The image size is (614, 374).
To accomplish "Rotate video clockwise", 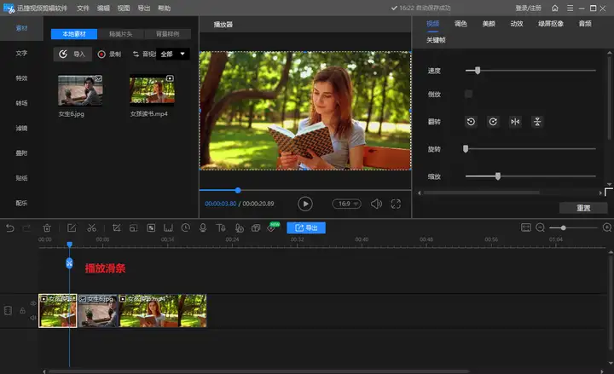I will point(493,122).
